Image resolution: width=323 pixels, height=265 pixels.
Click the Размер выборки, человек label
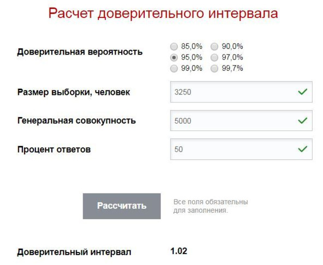click(74, 92)
